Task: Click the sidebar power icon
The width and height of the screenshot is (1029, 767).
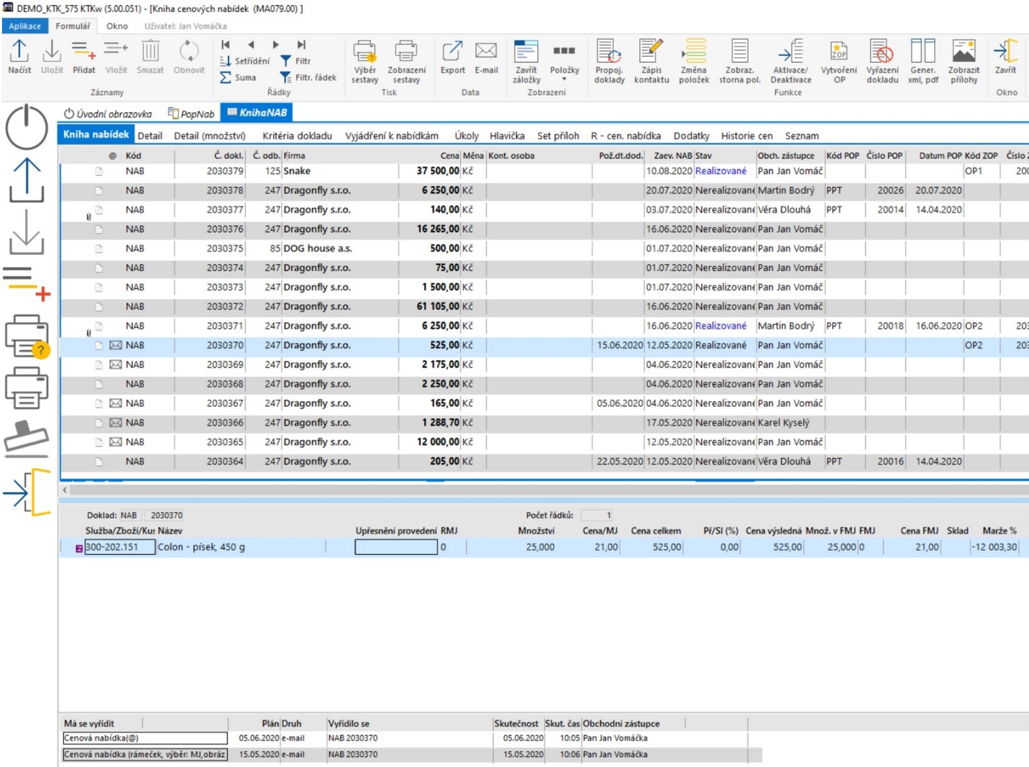Action: click(26, 127)
